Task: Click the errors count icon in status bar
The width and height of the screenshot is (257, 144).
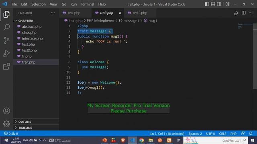Action: [6, 134]
